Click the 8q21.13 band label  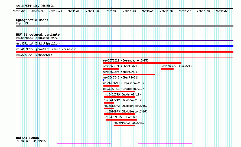(x=22, y=23)
